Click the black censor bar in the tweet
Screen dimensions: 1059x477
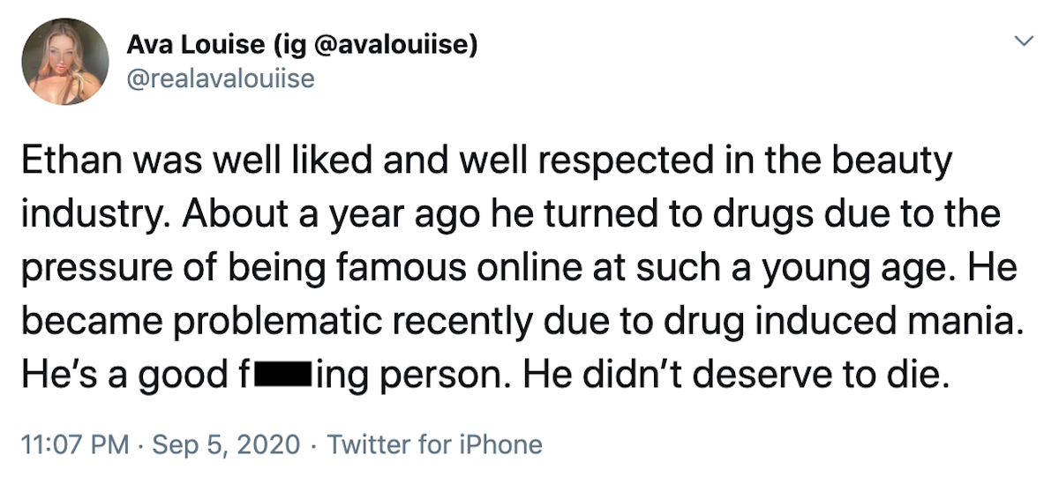pos(282,376)
